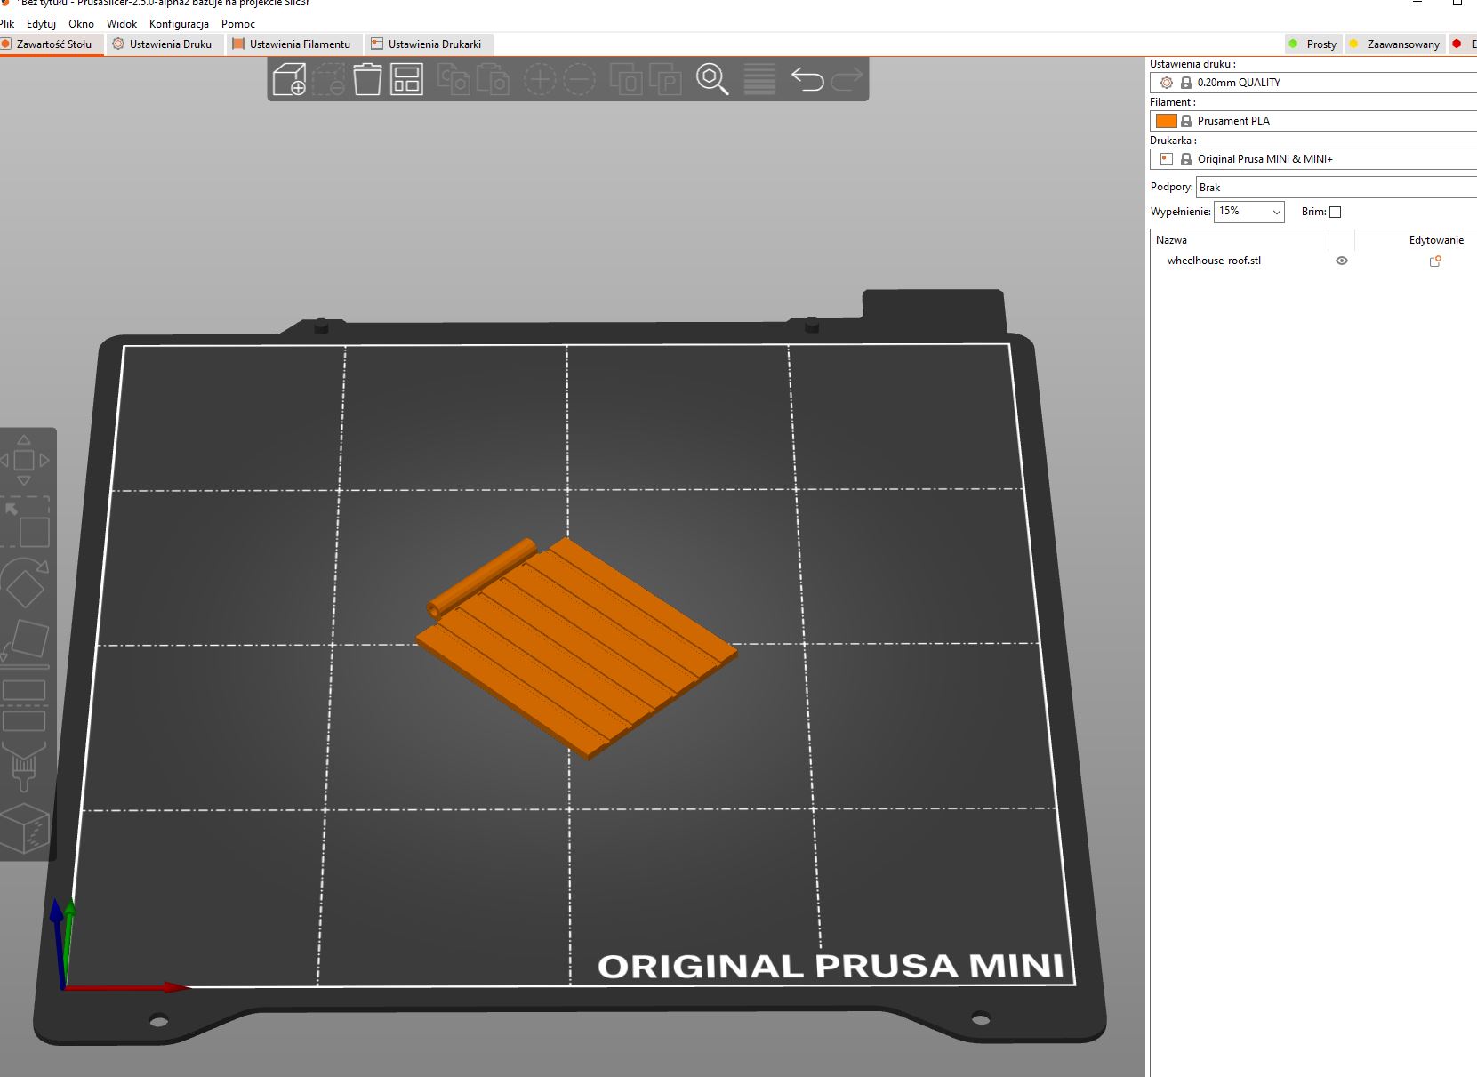Open the Original Prusa MINI printer dropdown

1313,158
